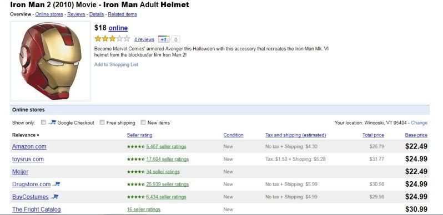Click the toysrus.com seller rating stars
The width and height of the screenshot is (443, 215).
tap(136, 159)
